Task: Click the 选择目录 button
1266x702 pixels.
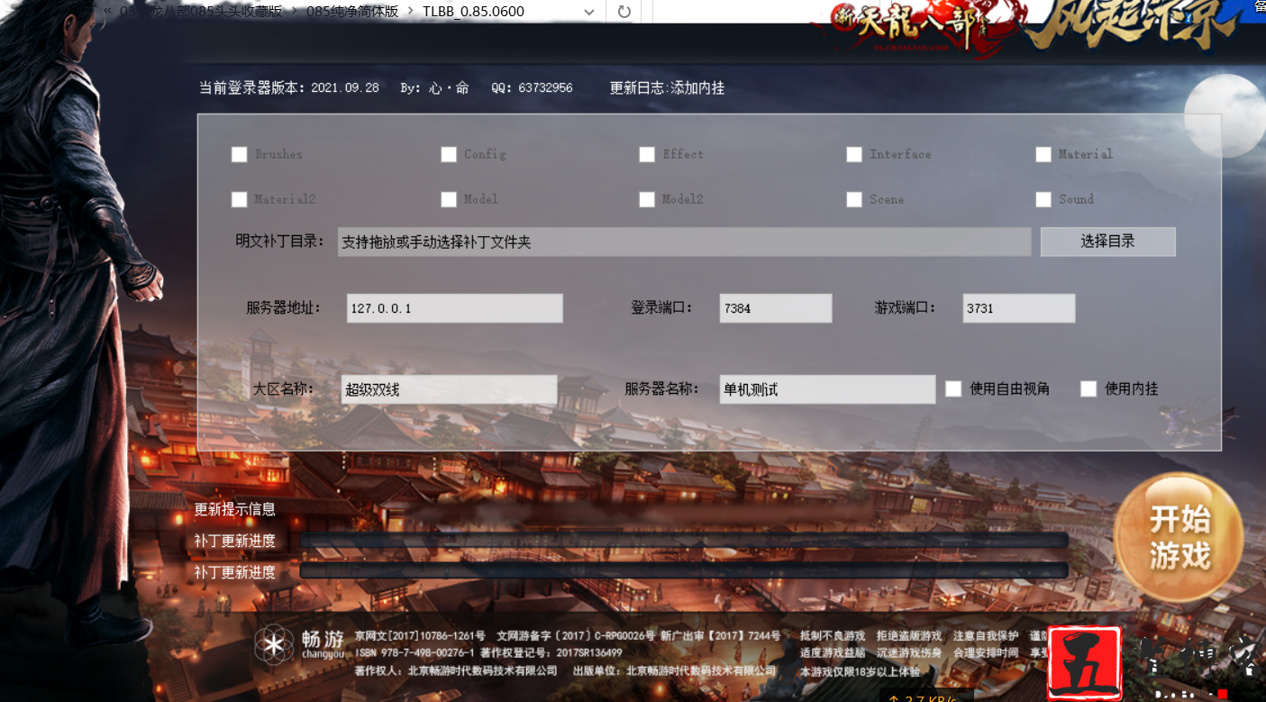Action: pyautogui.click(x=1108, y=242)
